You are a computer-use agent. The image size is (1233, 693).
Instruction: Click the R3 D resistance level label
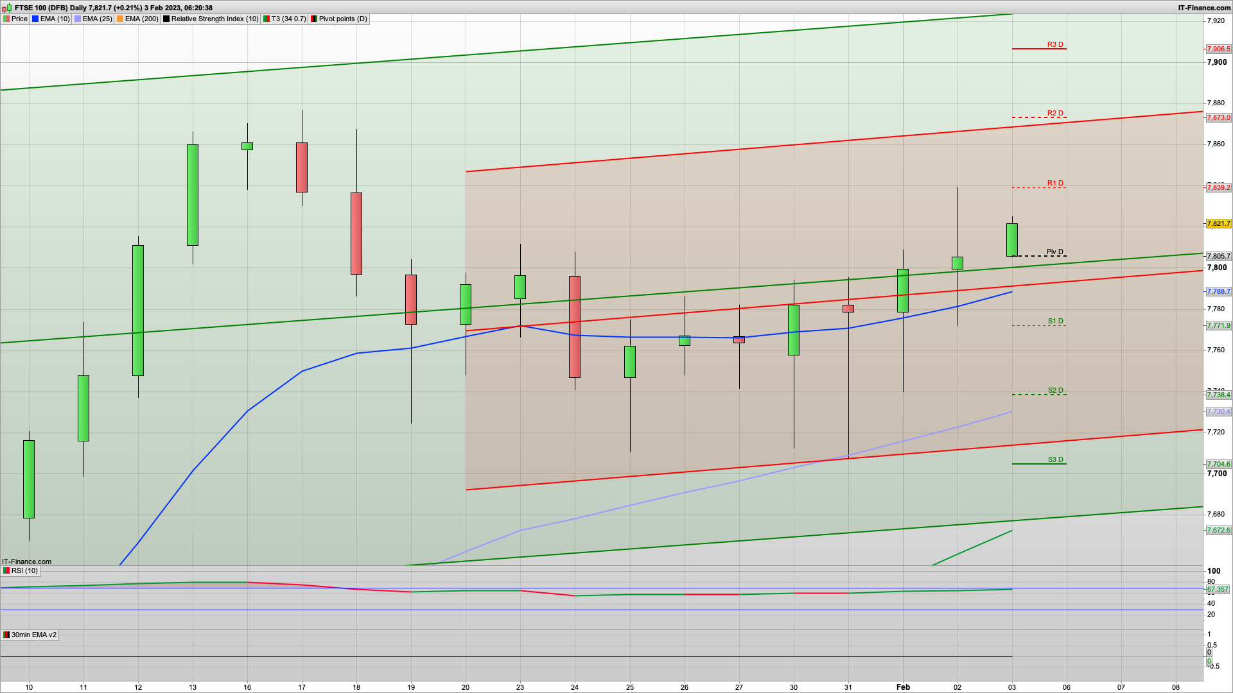(x=1055, y=44)
